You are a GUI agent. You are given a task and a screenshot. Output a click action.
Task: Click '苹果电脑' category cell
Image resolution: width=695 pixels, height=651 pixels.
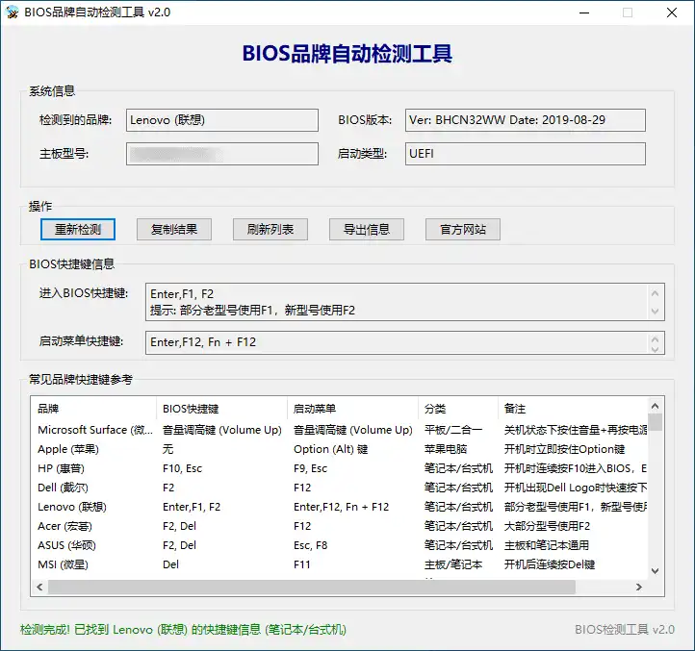(446, 449)
